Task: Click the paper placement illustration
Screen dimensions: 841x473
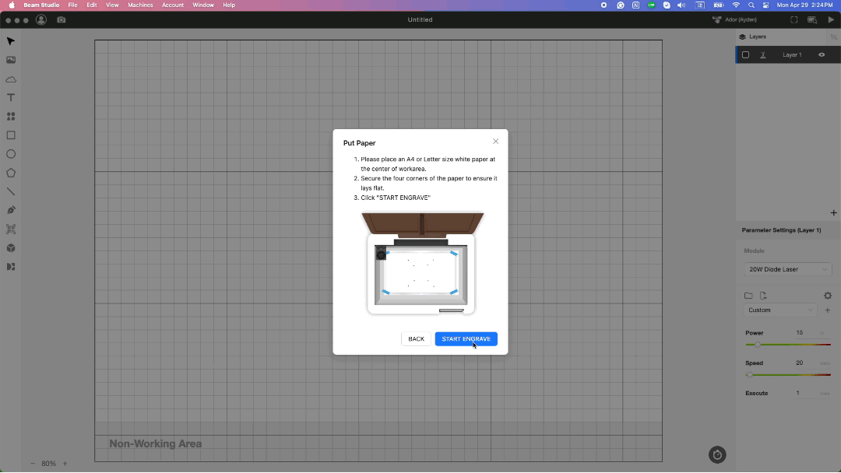Action: click(x=423, y=264)
